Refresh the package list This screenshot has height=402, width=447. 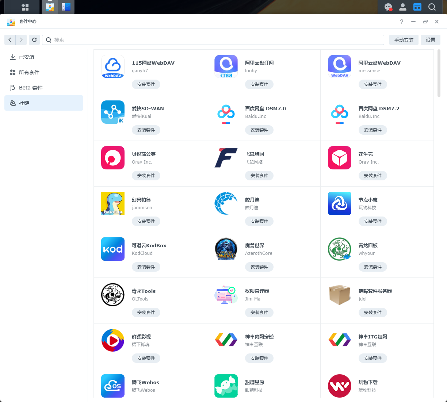click(x=34, y=40)
